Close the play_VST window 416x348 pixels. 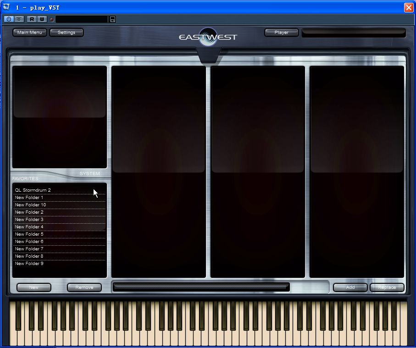[409, 7]
